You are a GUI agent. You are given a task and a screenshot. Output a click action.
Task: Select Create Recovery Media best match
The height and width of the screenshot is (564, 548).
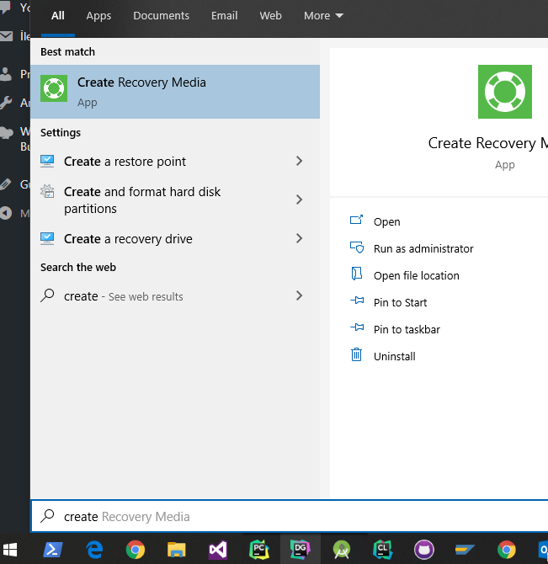click(175, 92)
